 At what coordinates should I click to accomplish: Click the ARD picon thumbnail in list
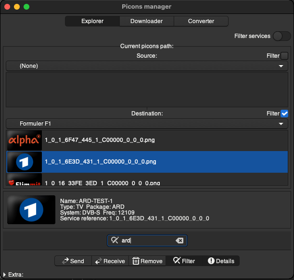tap(25, 162)
